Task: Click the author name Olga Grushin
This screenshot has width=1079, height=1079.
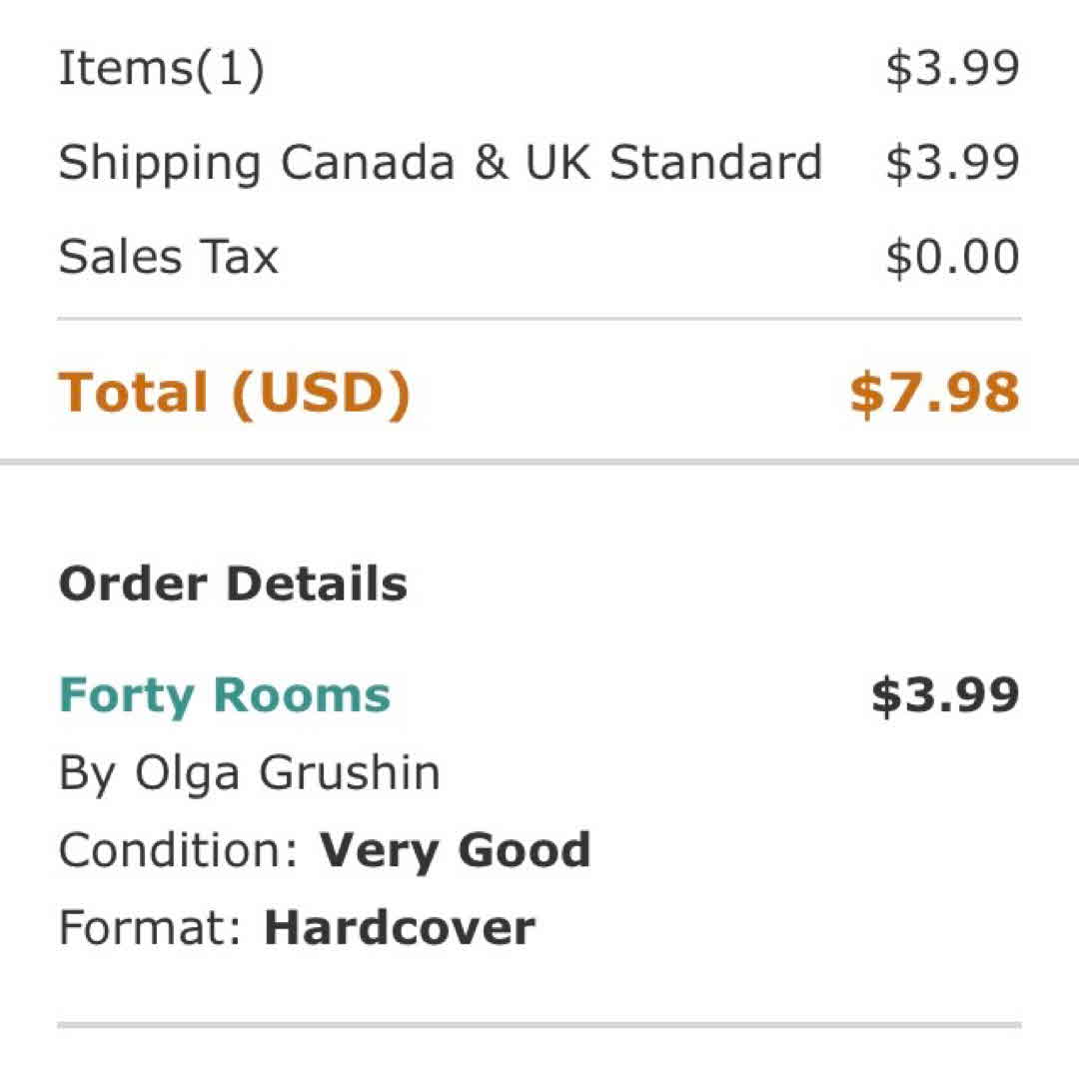Action: tap(288, 773)
